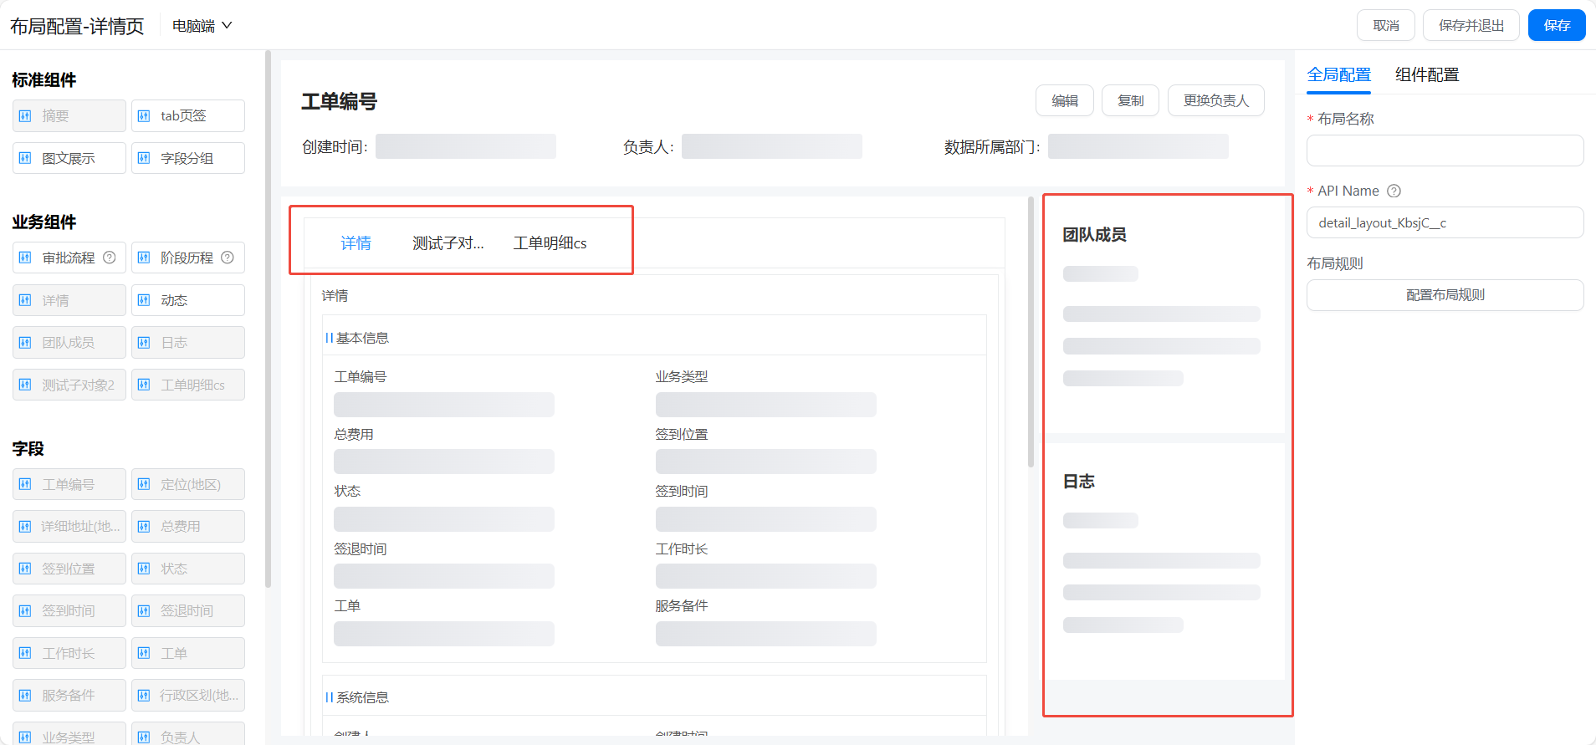Click the 布局名称 input field
Viewport: 1596px width, 745px height.
pos(1445,151)
